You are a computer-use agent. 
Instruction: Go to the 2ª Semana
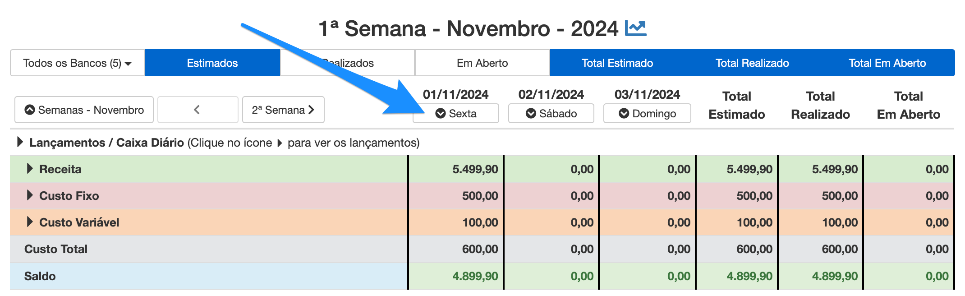(x=283, y=110)
